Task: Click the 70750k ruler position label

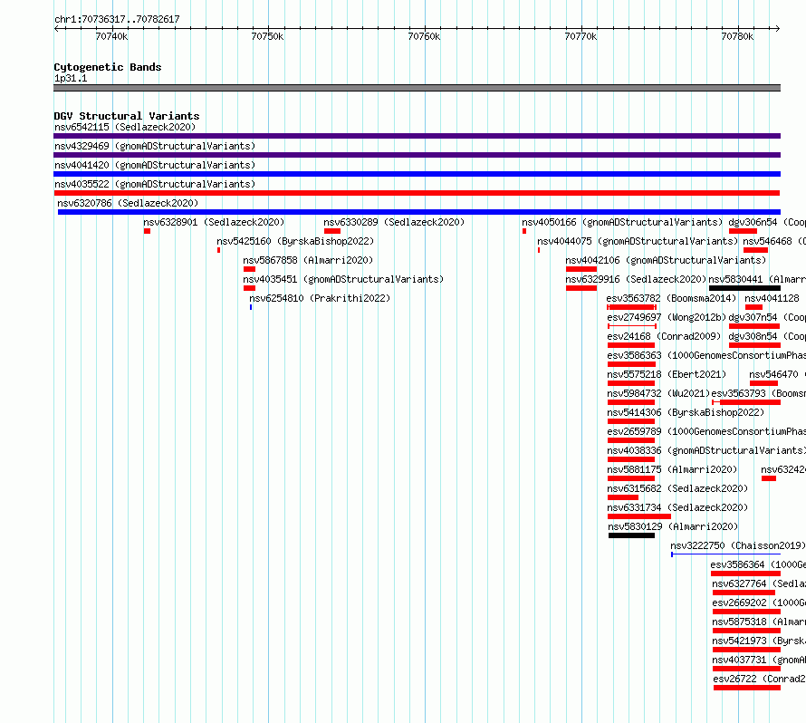Action: [x=267, y=36]
